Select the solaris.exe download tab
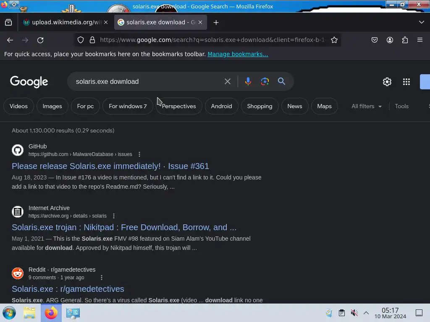Screen dimensions: 430x322 160,23
